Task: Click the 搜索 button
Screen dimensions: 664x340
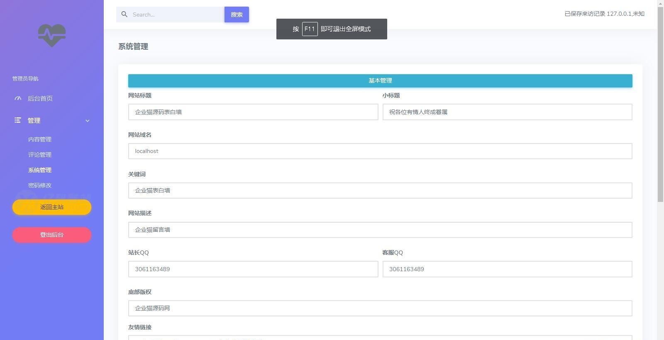Action: (x=237, y=15)
